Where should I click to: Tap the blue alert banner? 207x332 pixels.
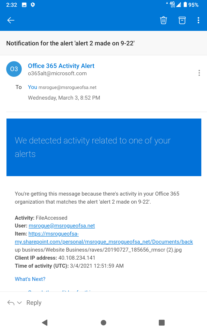tap(104, 147)
